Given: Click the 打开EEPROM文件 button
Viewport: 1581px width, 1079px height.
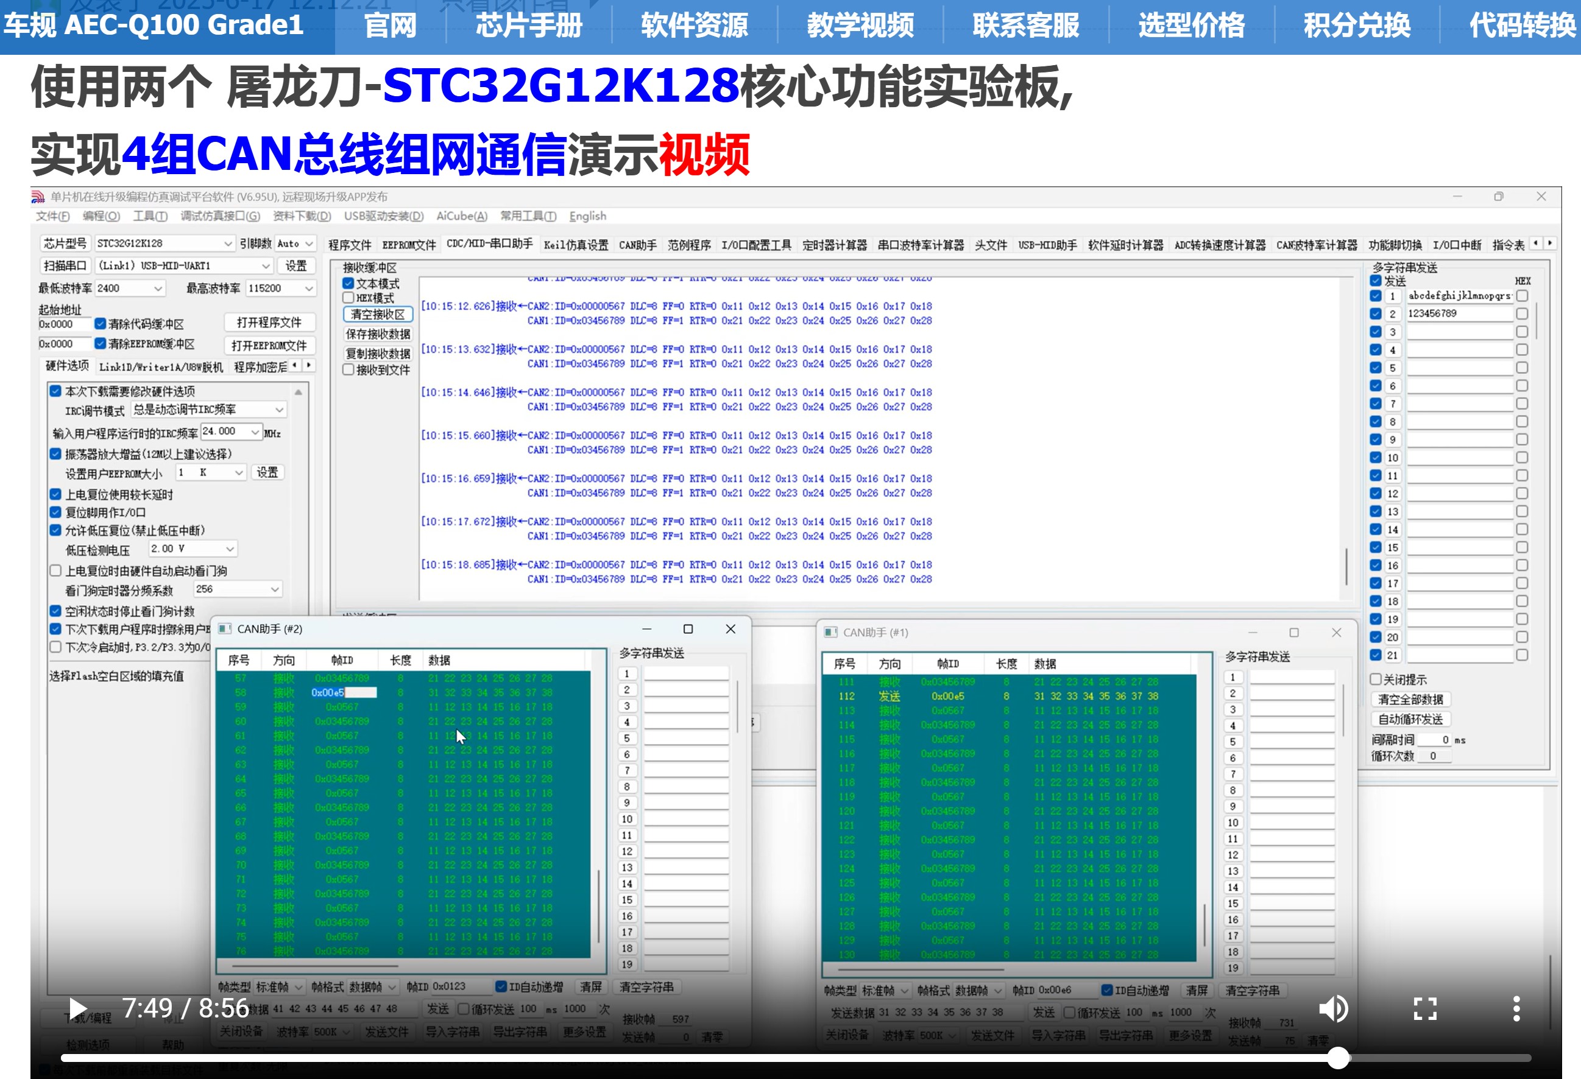Looking at the screenshot, I should [x=269, y=345].
